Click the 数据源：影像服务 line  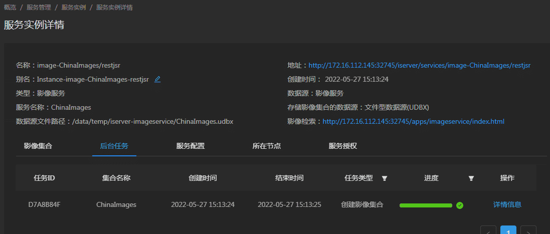pos(315,94)
